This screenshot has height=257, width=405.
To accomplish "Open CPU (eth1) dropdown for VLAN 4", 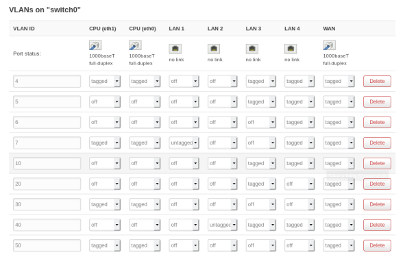I will (x=105, y=81).
